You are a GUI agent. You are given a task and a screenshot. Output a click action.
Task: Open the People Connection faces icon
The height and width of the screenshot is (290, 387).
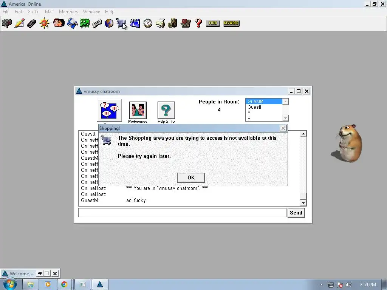coord(59,23)
